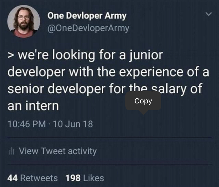Open the One Devloper Army profile name
Screen dimensions: 219x187
(87, 15)
